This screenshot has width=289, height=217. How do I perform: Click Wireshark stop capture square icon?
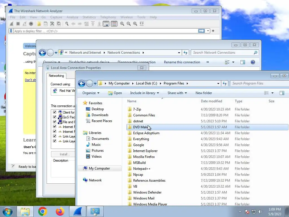click(18, 24)
